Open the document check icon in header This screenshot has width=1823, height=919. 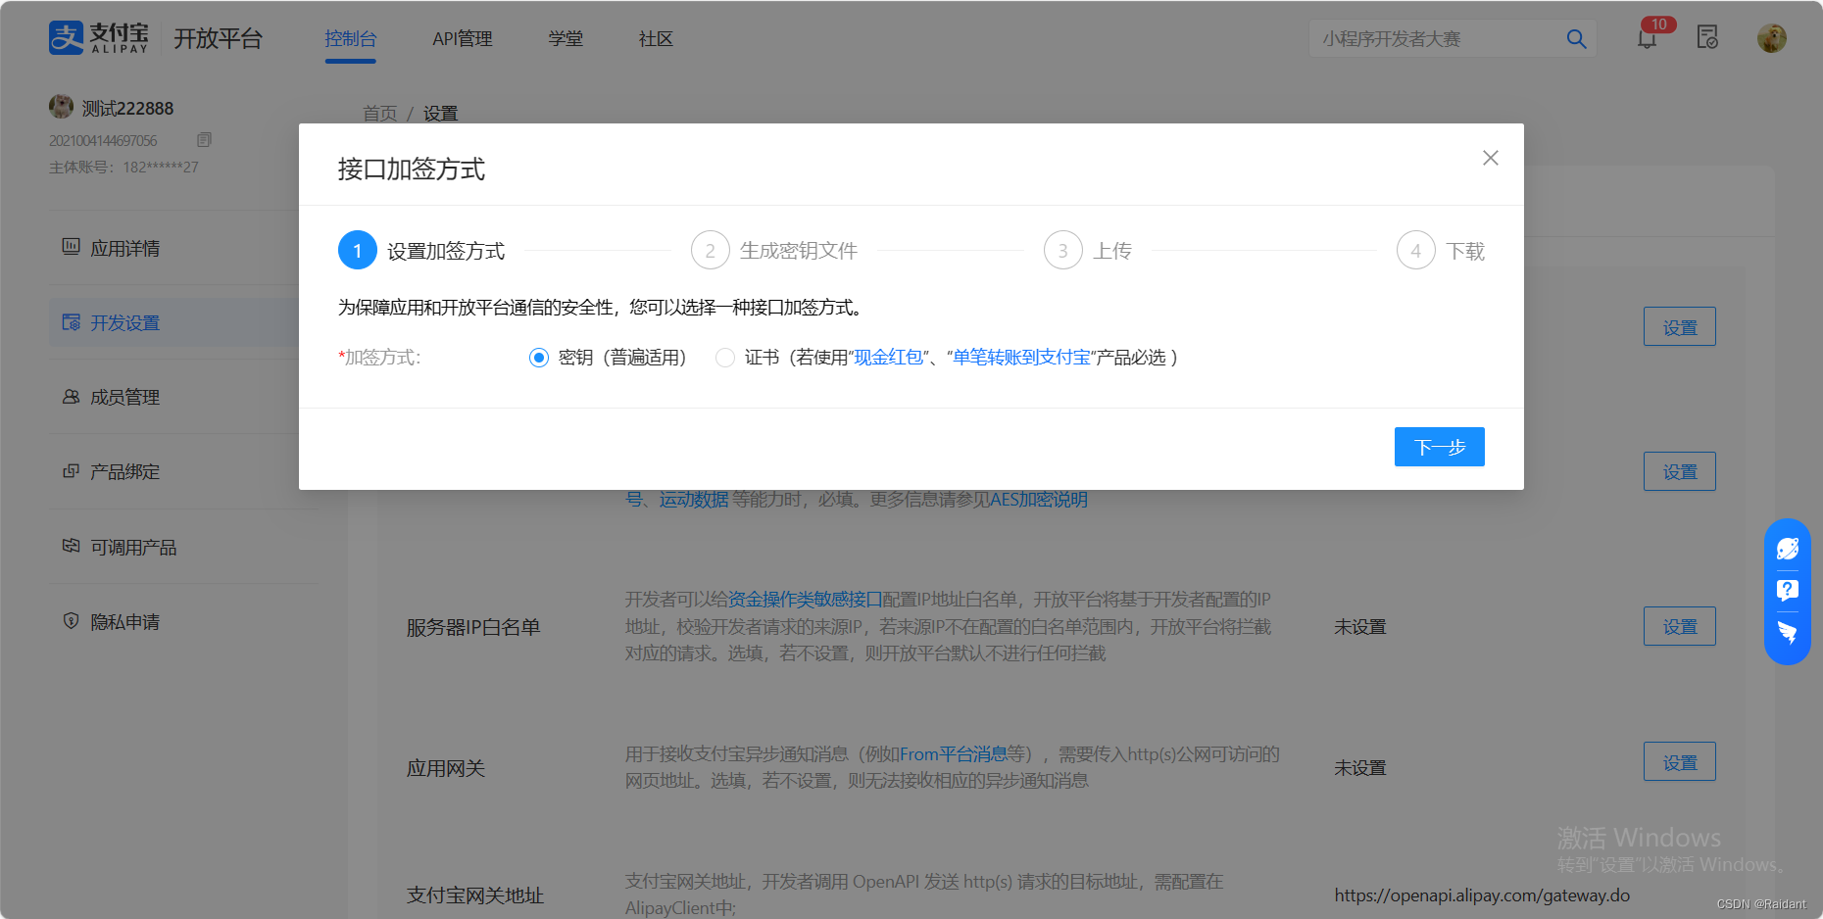point(1707,37)
